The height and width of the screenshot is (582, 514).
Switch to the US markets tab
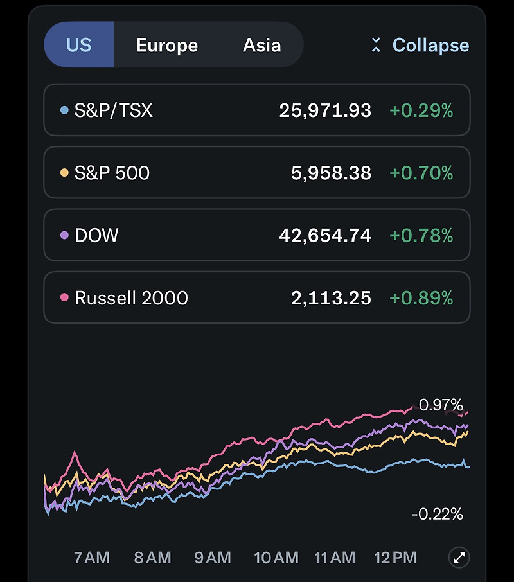[79, 45]
